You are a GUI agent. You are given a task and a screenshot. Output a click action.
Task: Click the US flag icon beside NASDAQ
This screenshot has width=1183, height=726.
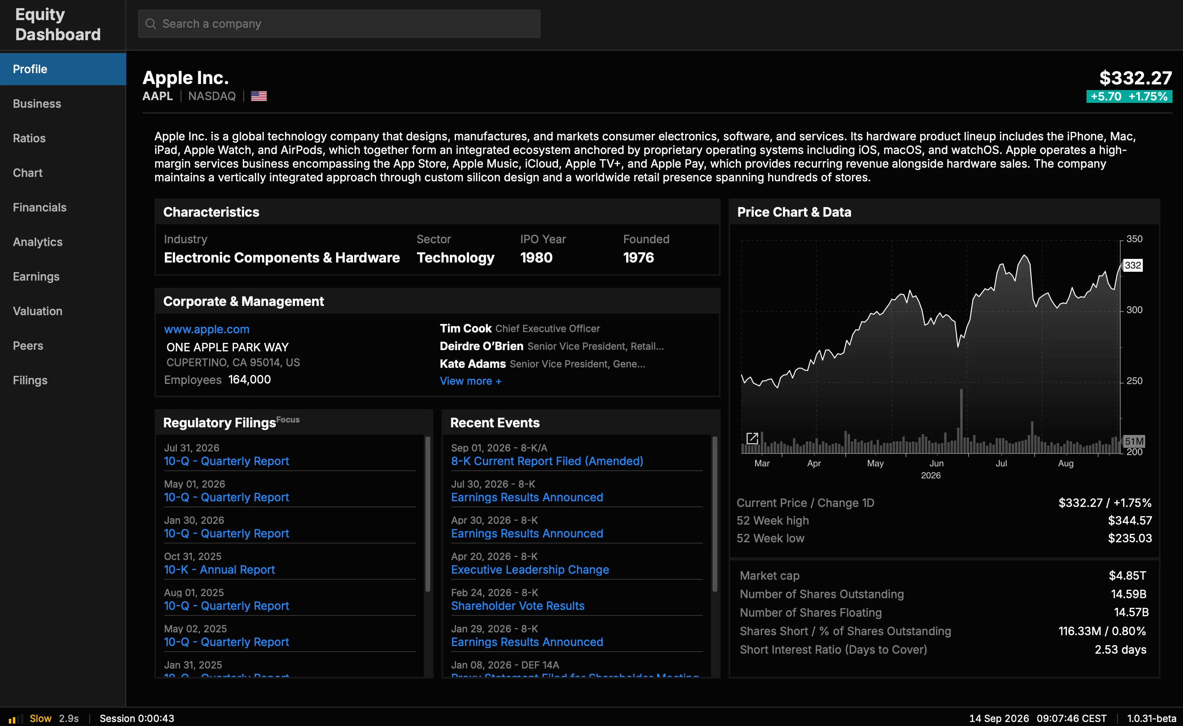point(259,96)
